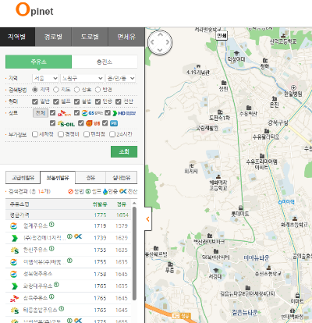Click S-OIL logo of the station priced 1755
Screen dimensions: 312x323
[x=15, y=250]
